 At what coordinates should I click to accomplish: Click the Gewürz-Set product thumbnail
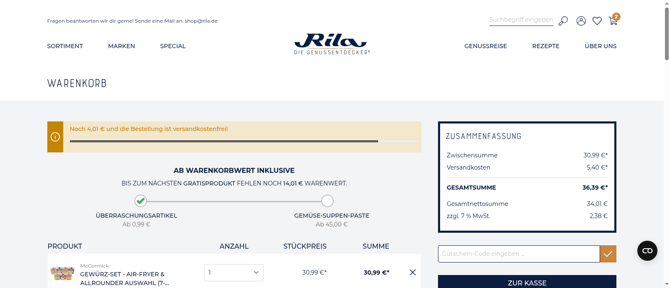(x=62, y=273)
